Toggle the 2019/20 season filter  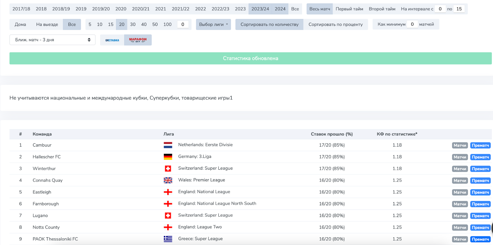(101, 9)
